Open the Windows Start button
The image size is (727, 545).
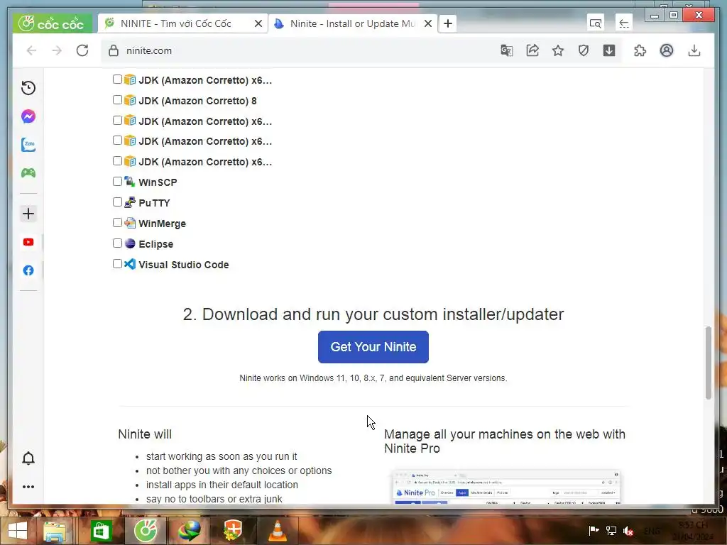click(18, 531)
